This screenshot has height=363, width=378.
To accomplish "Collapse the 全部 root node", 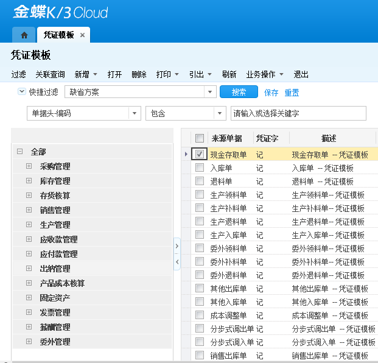I will click(x=20, y=152).
